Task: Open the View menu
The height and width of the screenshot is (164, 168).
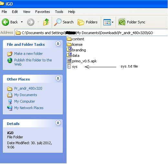Action: [26, 12]
